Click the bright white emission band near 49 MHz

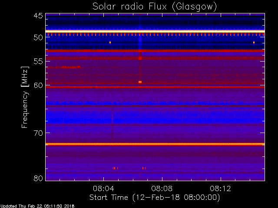click(x=155, y=31)
